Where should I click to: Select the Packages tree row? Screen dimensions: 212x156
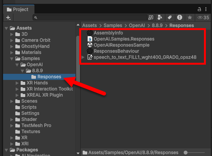[39, 150]
